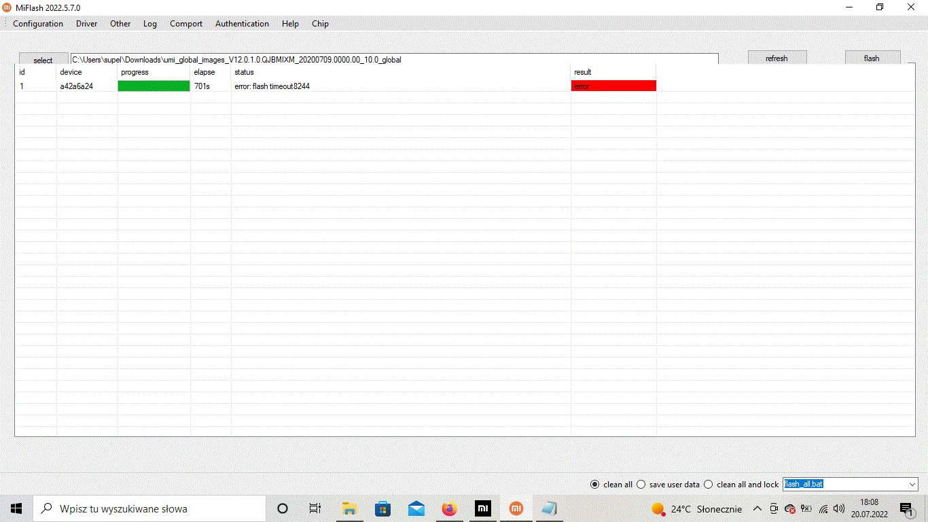Show hidden system tray icons
The image size is (928, 522).
pos(757,508)
